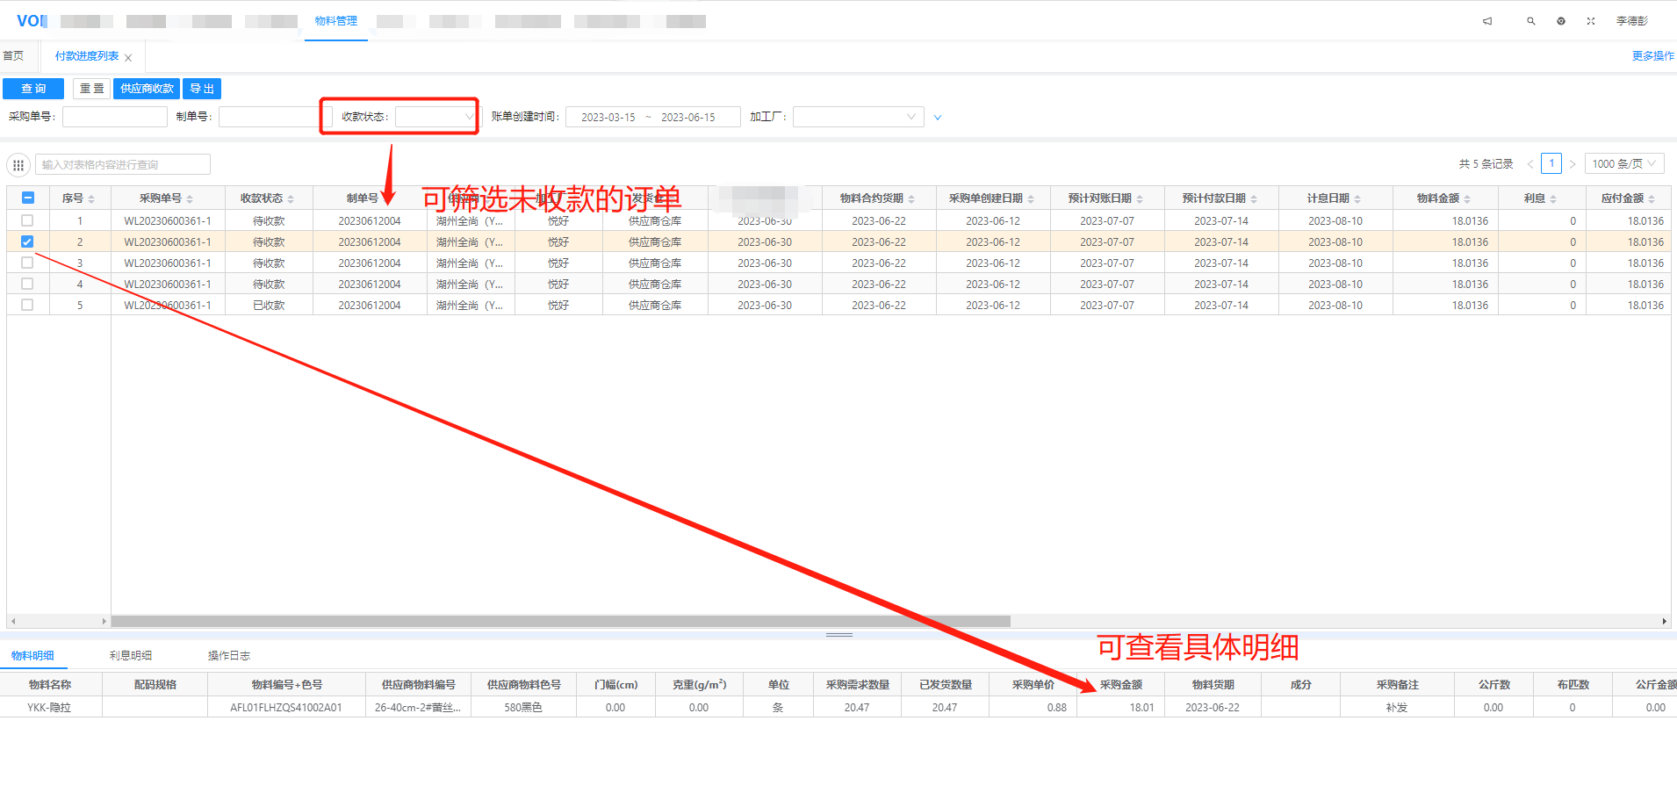This screenshot has width=1677, height=800.
Task: Check the checkbox for row 1
Action: click(x=27, y=220)
